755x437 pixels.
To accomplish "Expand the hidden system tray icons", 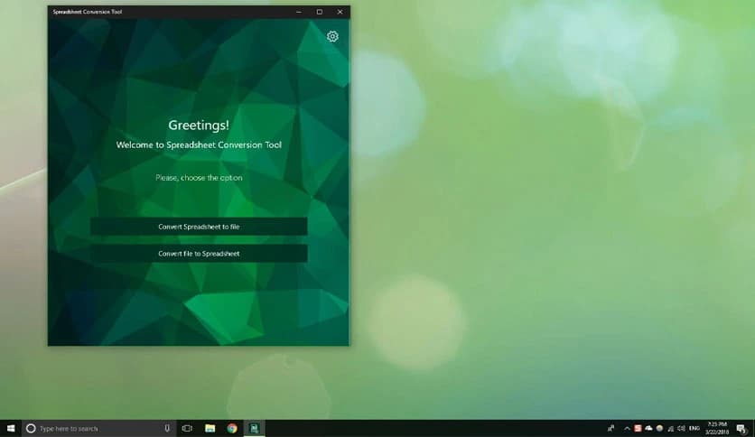I will pyautogui.click(x=626, y=428).
